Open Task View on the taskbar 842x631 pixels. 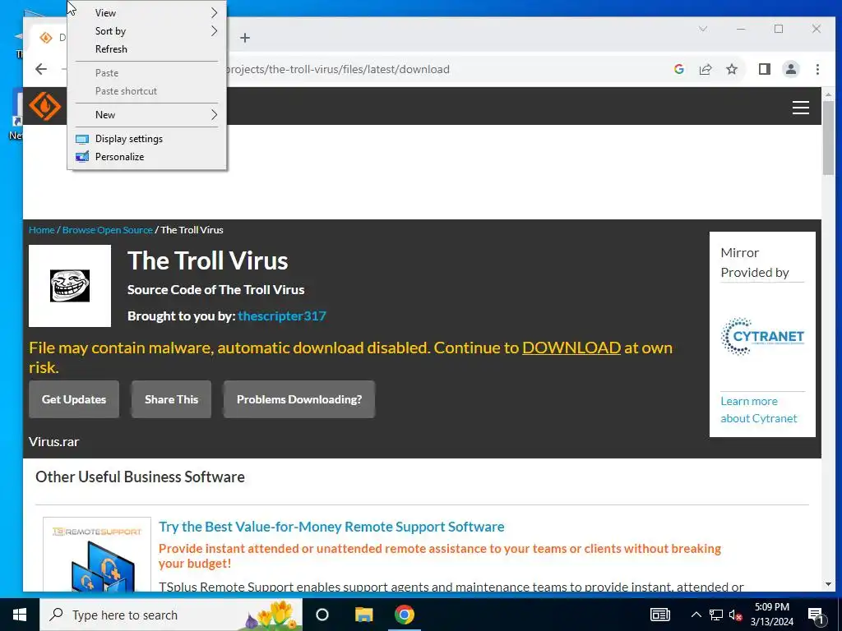(x=322, y=615)
